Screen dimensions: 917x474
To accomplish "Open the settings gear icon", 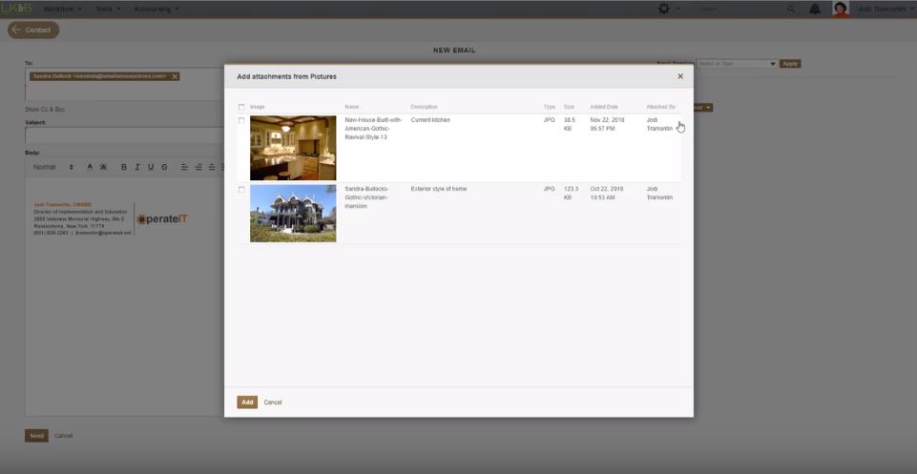I will pyautogui.click(x=664, y=9).
